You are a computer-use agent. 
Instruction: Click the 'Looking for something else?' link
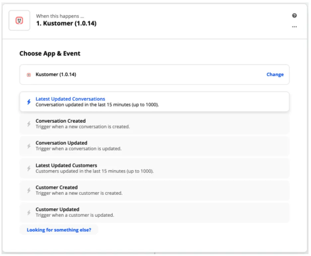pos(59,230)
